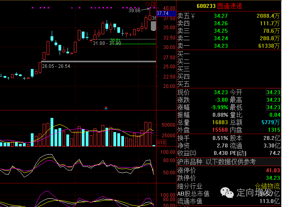282x207 pixels.
Task: Click the red rectangle icon beside the diamond
Action: (153, 4)
